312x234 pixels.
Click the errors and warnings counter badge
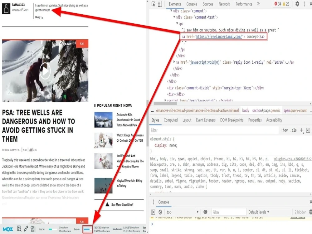click(x=282, y=4)
